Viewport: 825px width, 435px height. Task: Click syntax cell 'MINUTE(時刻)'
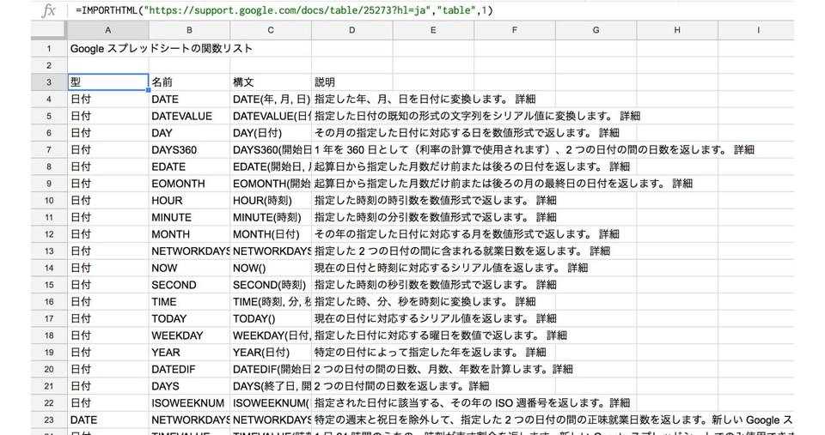pyautogui.click(x=271, y=217)
